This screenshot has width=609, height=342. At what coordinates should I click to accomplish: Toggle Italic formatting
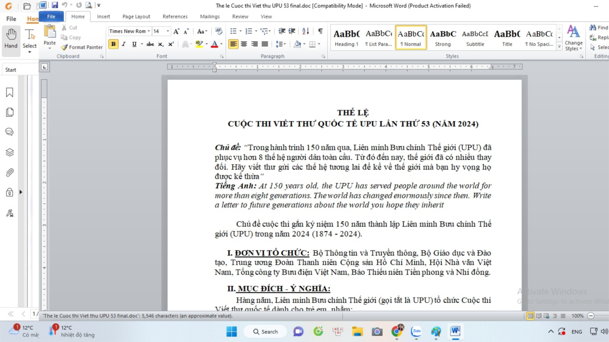[124, 45]
